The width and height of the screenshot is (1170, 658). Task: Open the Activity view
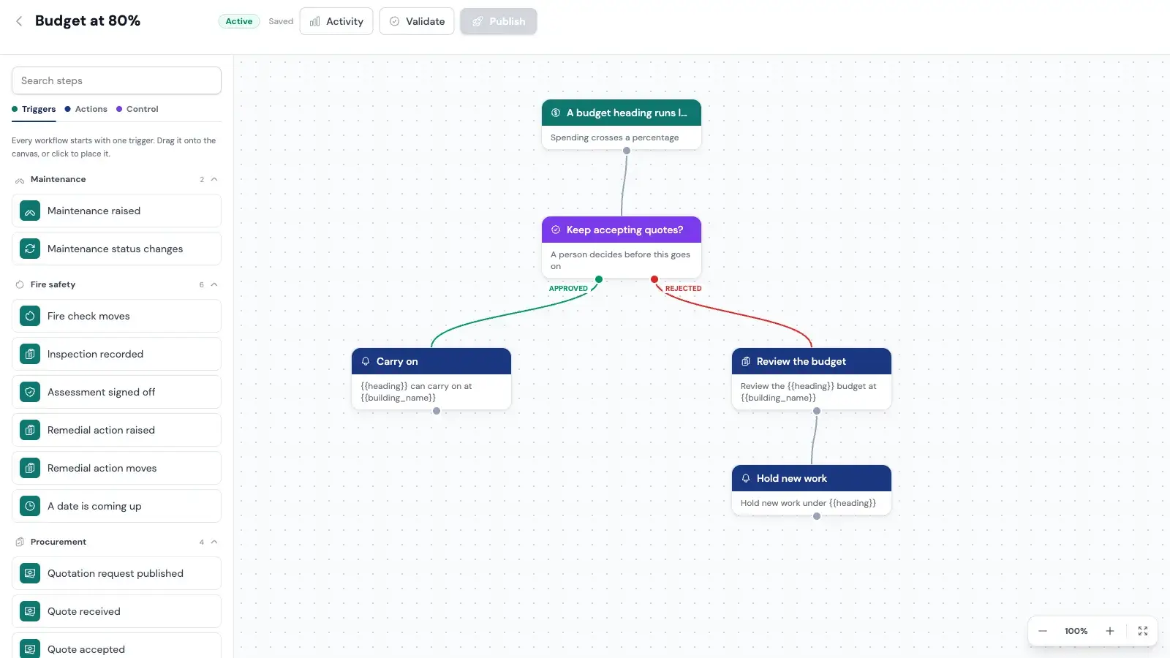click(336, 21)
